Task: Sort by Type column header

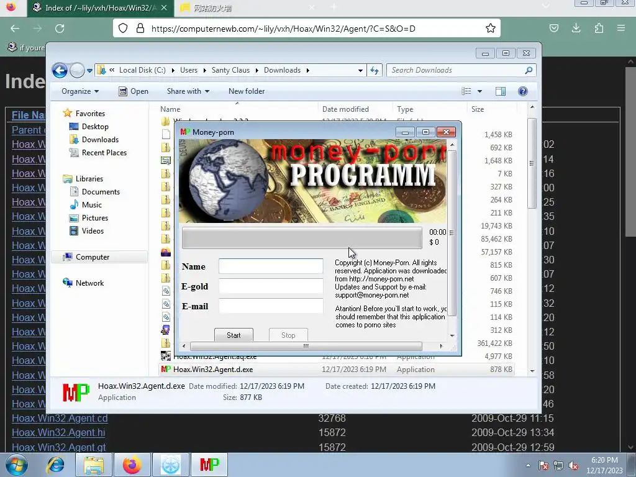Action: pyautogui.click(x=405, y=109)
